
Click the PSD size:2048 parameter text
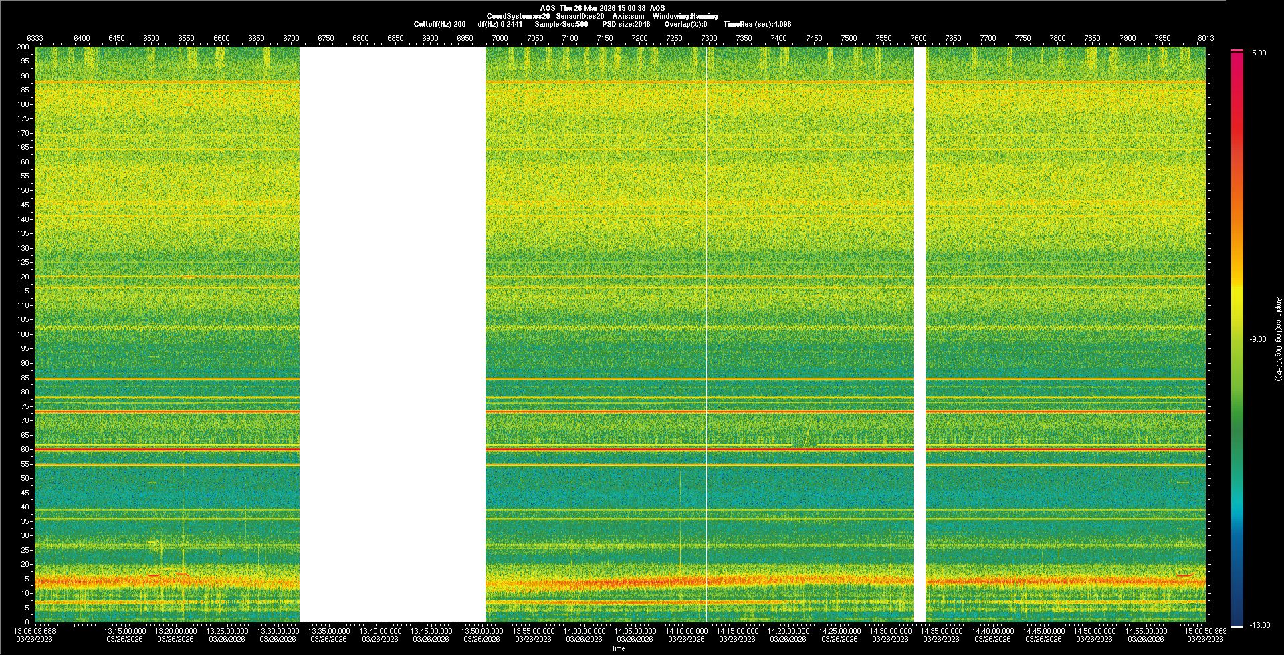click(x=626, y=24)
